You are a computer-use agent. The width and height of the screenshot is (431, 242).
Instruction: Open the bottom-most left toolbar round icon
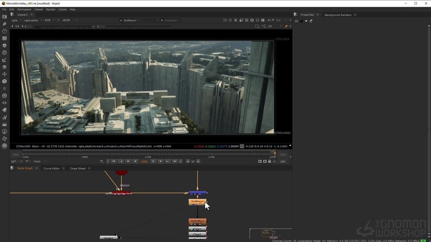click(x=4, y=146)
